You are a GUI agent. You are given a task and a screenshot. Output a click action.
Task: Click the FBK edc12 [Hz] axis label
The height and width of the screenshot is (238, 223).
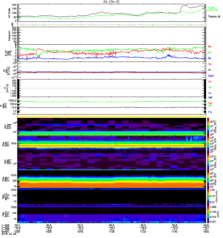pos(6,197)
